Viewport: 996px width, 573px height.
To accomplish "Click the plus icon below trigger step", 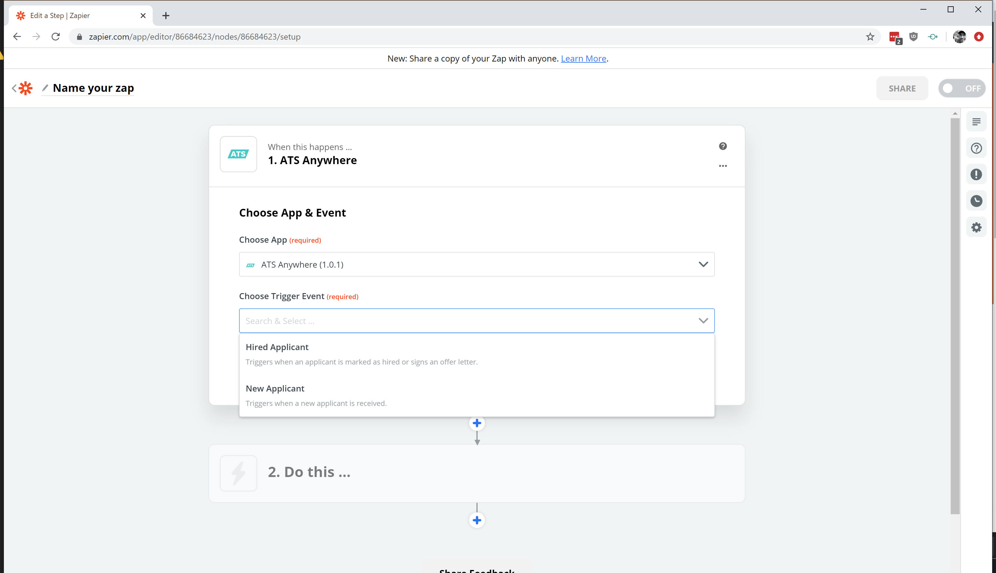I will click(477, 424).
